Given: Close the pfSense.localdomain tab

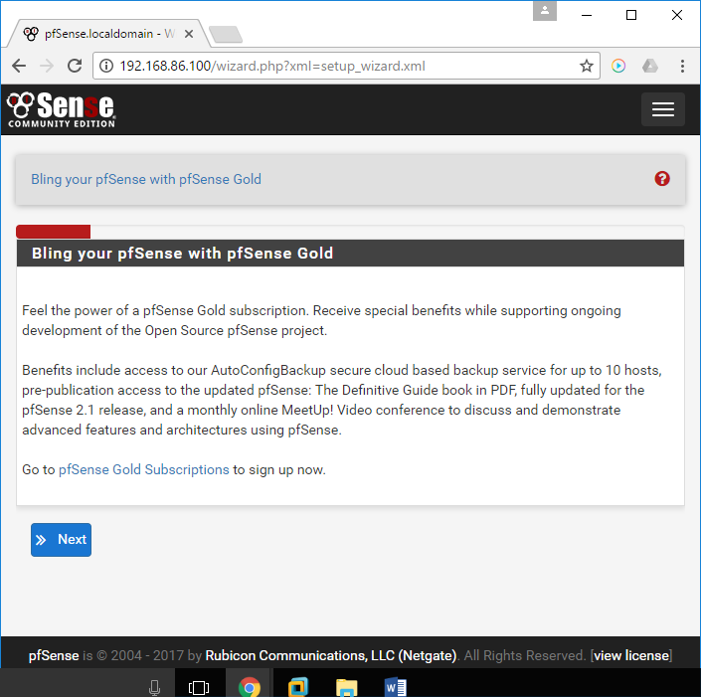Looking at the screenshot, I should click(189, 34).
